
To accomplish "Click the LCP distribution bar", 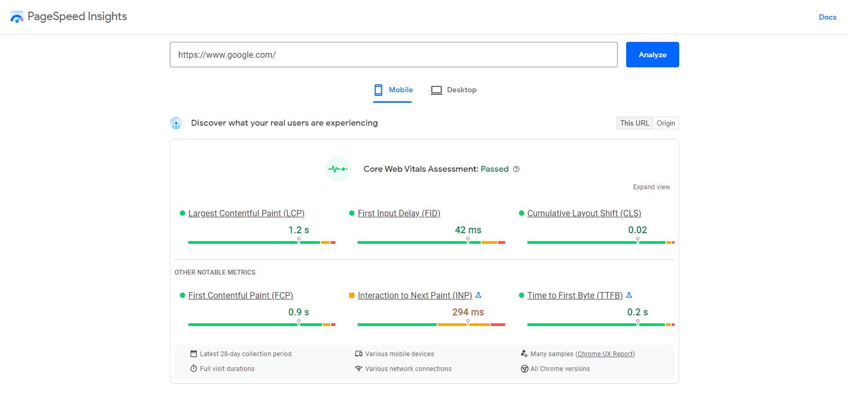I will click(x=262, y=242).
